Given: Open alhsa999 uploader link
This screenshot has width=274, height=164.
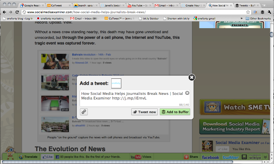Looking at the screenshot, I should click(80, 125).
